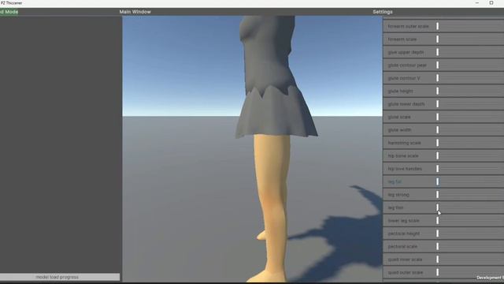Viewport: 504px width, 284px height.
Task: Adjust the hamstring scale slider
Action: coord(438,143)
